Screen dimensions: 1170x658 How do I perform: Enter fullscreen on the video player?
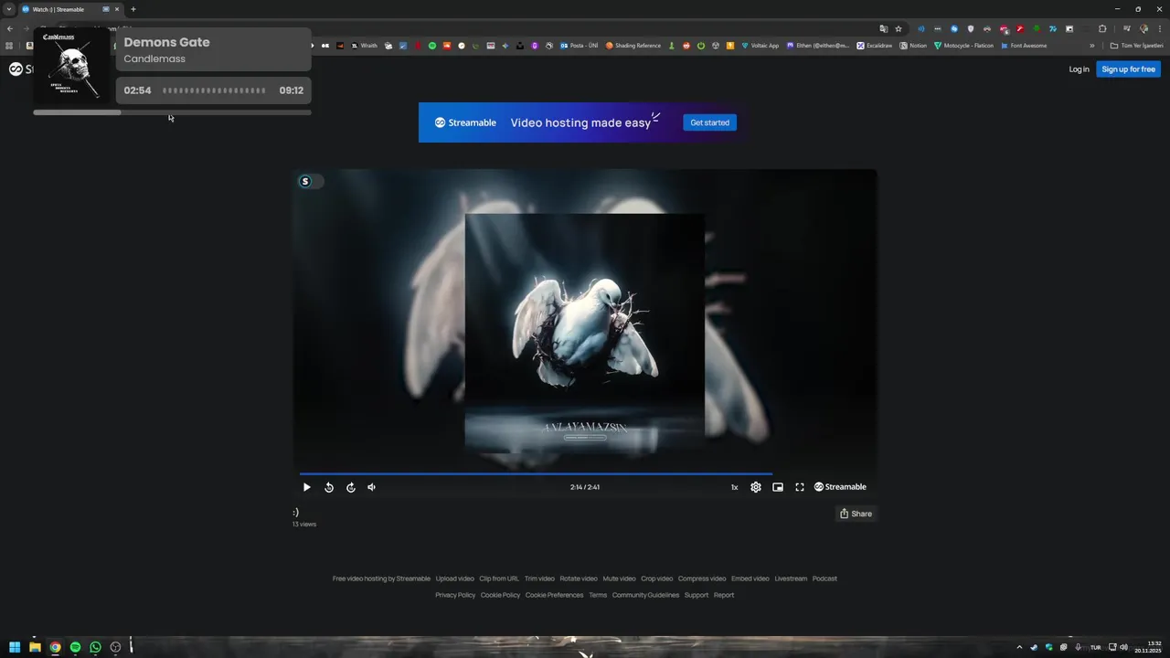(x=800, y=487)
